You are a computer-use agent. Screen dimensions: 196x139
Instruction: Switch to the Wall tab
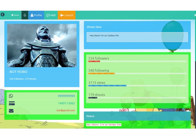coord(51,15)
